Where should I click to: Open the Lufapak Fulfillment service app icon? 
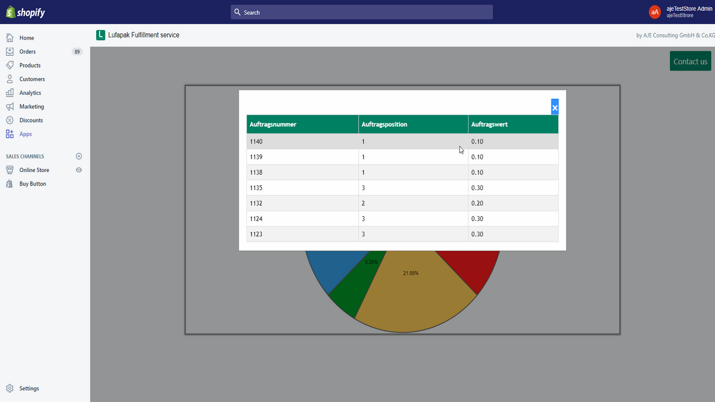click(101, 35)
